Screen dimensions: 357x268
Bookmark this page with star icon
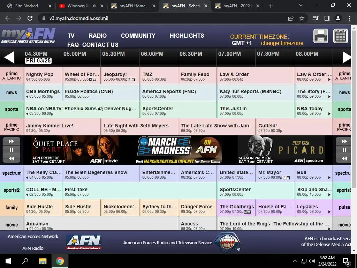[x=302, y=18]
